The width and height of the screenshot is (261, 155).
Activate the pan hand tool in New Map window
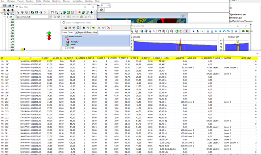52,12
